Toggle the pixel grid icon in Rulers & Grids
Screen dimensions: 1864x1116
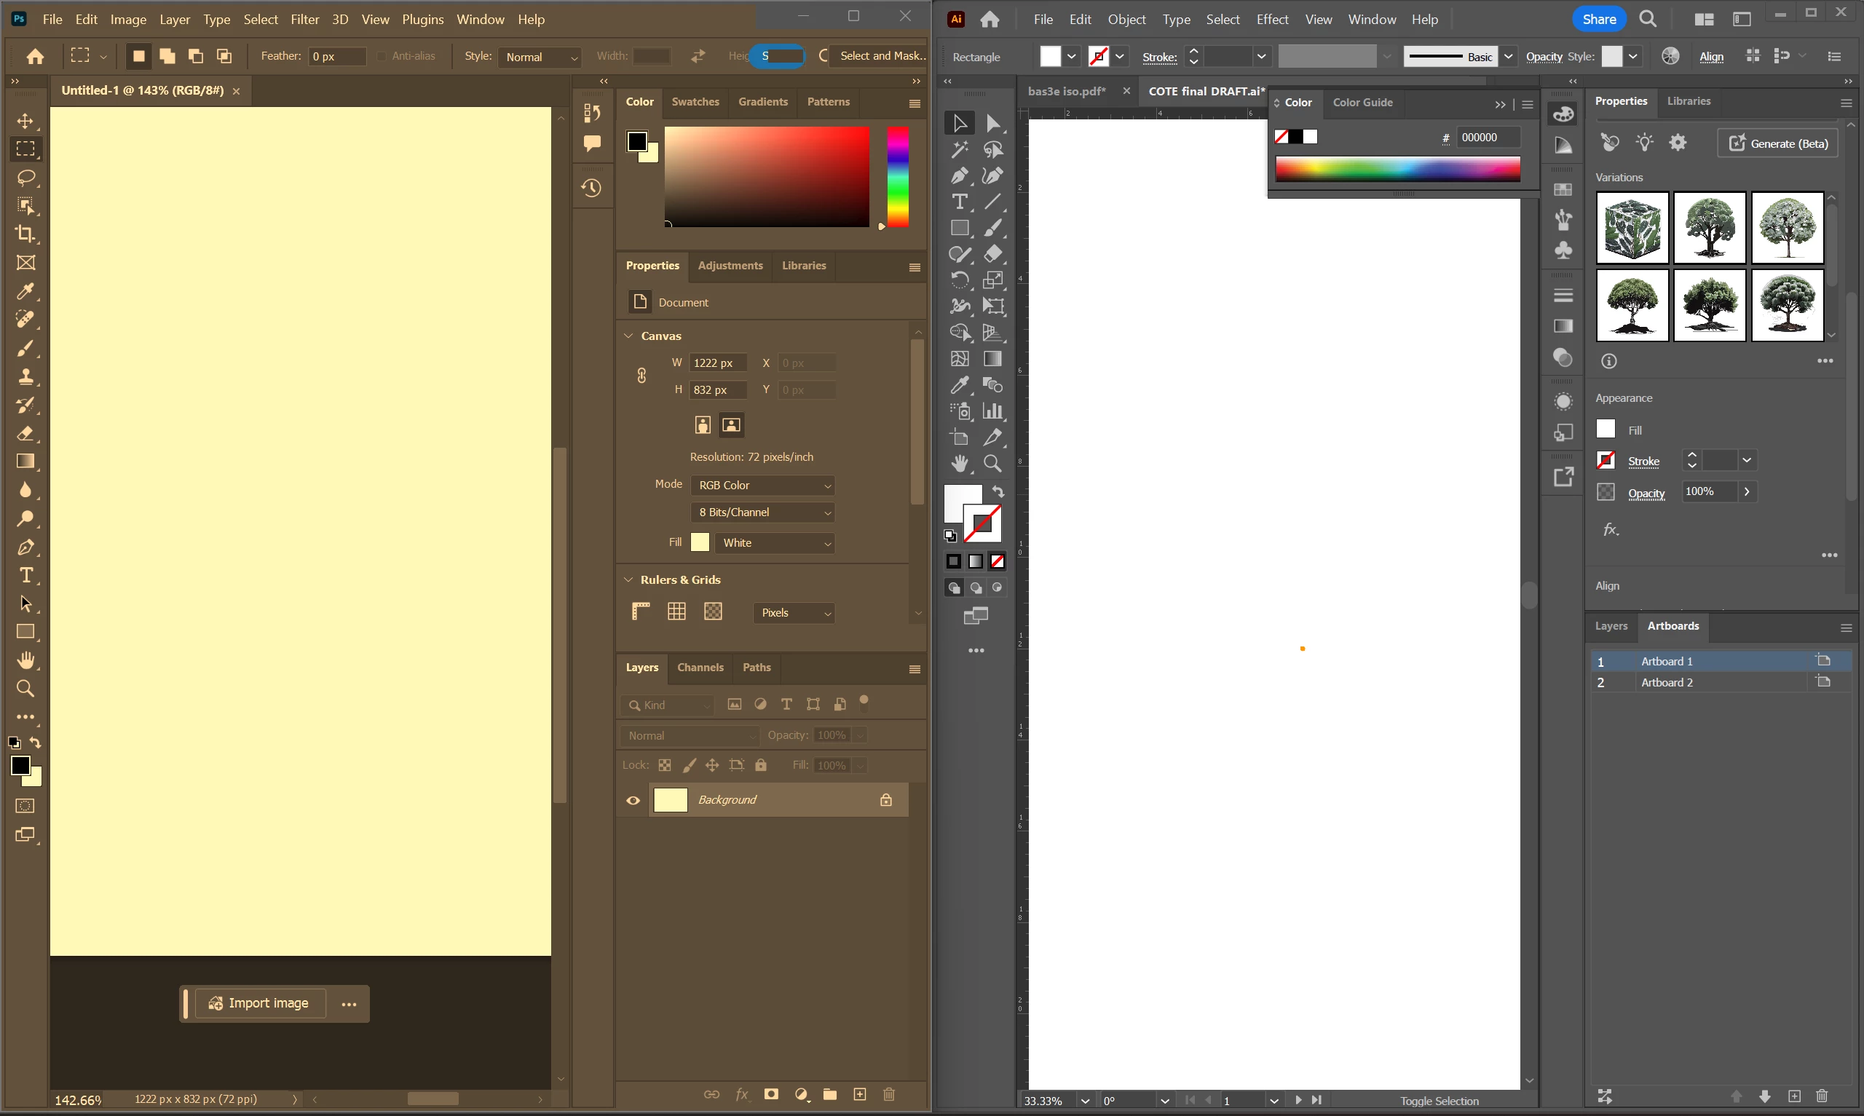coord(713,612)
